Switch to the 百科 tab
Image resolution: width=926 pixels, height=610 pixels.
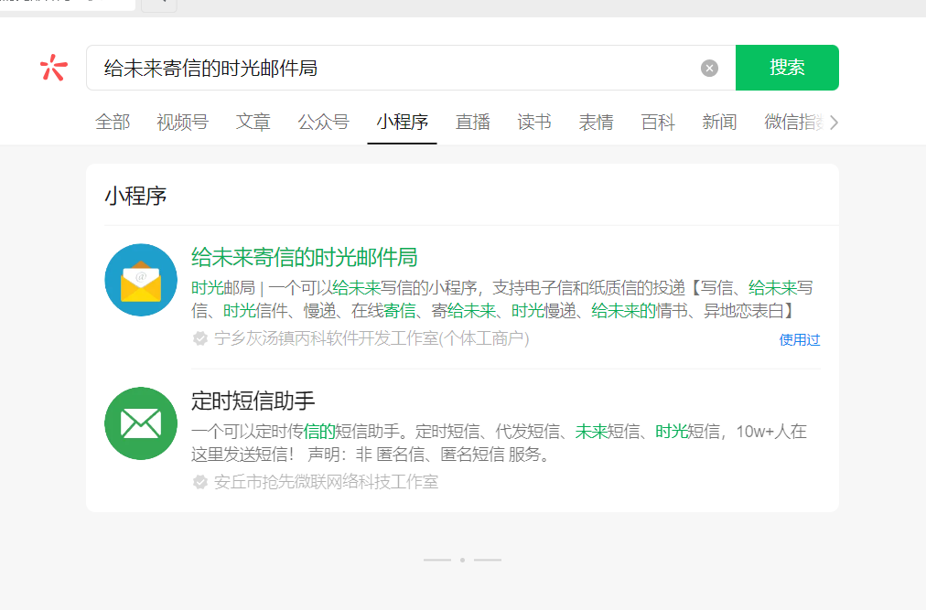tap(657, 123)
